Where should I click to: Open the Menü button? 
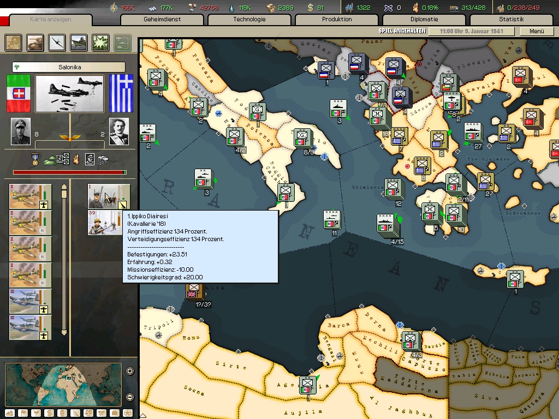(537, 31)
